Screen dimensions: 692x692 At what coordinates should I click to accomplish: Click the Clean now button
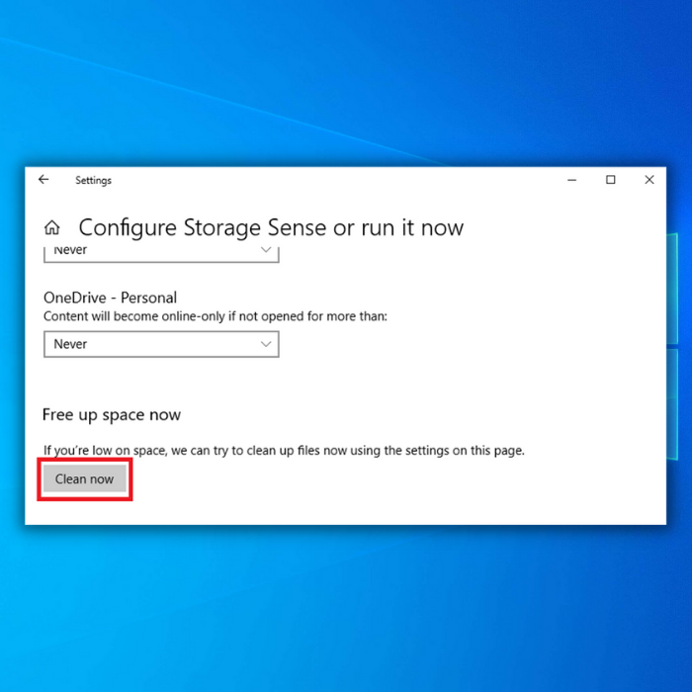tap(84, 478)
